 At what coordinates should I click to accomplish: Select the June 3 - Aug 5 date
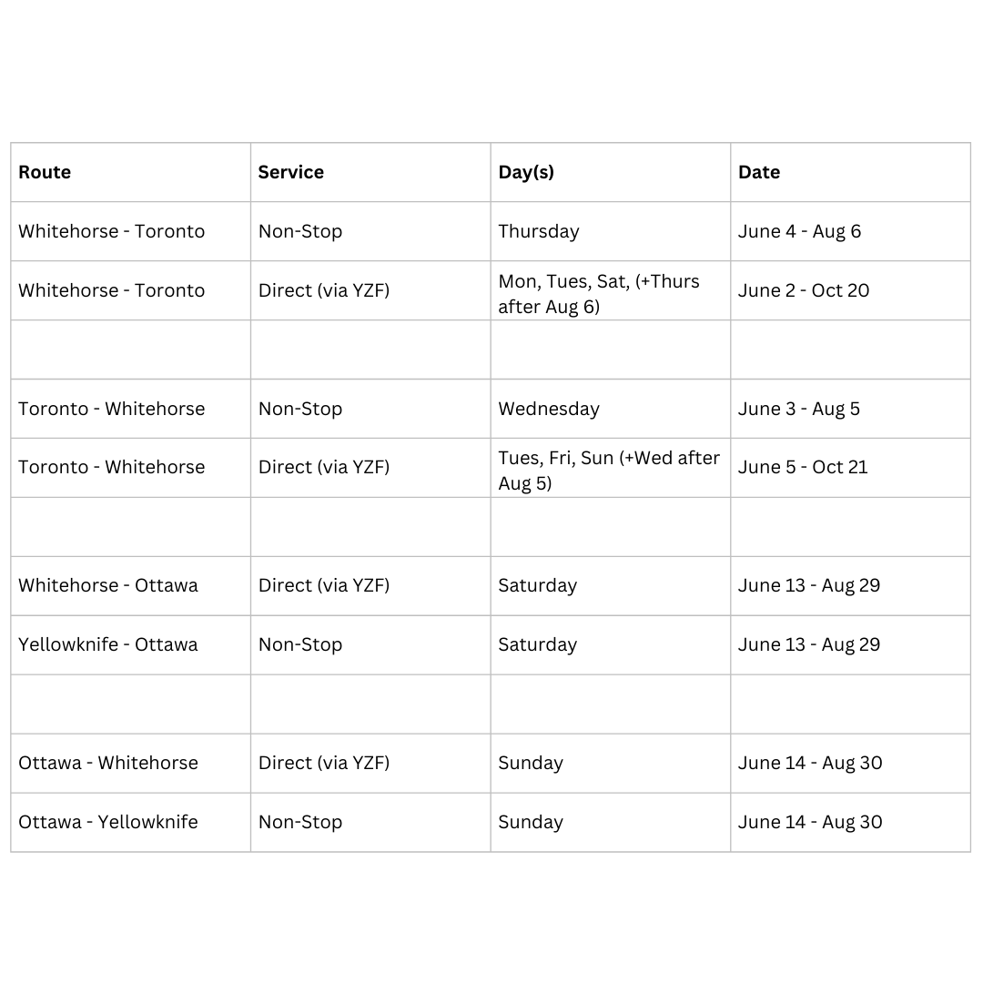(799, 409)
